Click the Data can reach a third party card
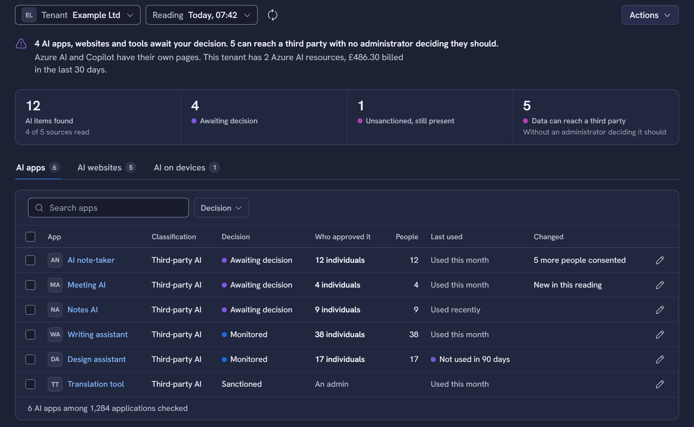 [595, 117]
